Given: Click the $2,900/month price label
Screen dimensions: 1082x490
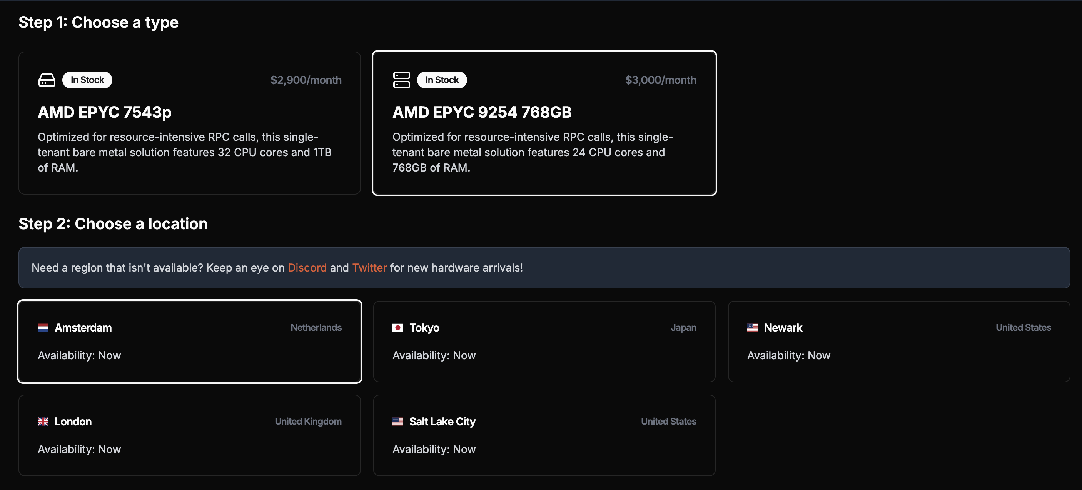Looking at the screenshot, I should pyautogui.click(x=306, y=80).
